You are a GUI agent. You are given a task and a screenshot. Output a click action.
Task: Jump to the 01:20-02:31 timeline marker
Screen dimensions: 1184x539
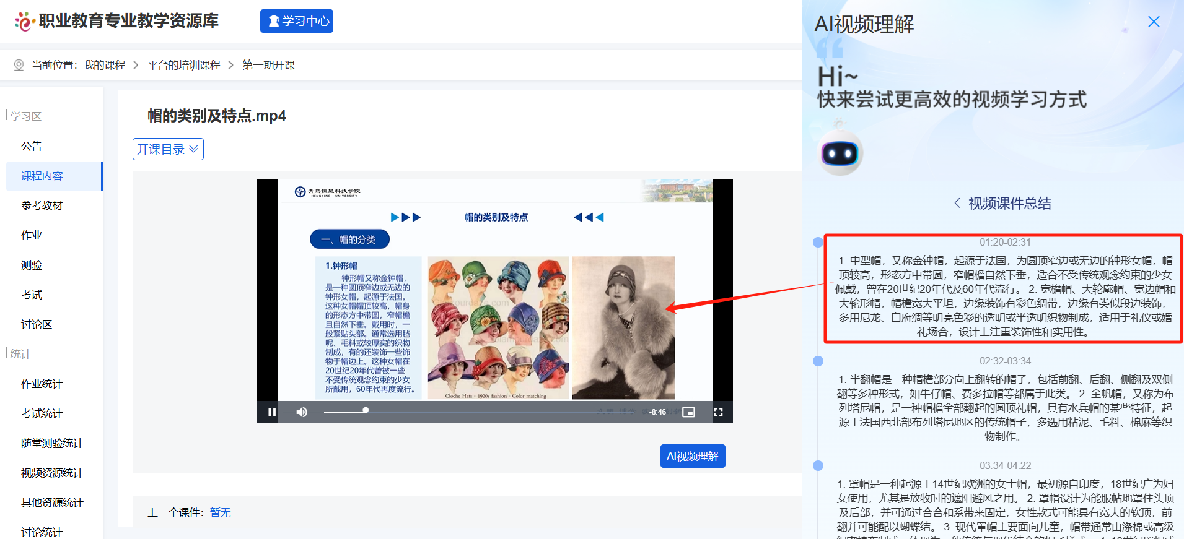(x=818, y=242)
